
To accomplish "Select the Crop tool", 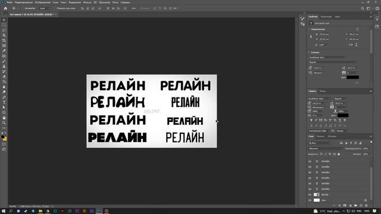I will [4, 40].
